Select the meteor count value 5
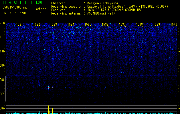 pyautogui.click(x=41, y=13)
